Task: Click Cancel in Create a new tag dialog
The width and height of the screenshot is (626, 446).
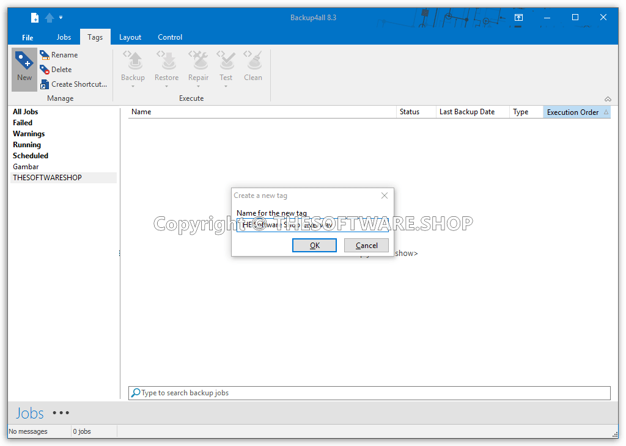Action: tap(367, 246)
